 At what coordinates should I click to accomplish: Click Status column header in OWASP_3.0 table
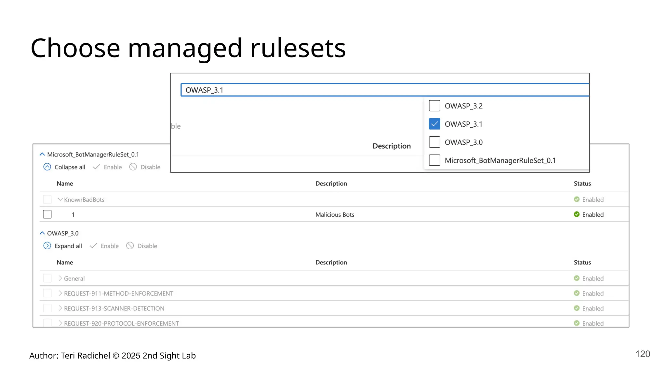pyautogui.click(x=582, y=262)
